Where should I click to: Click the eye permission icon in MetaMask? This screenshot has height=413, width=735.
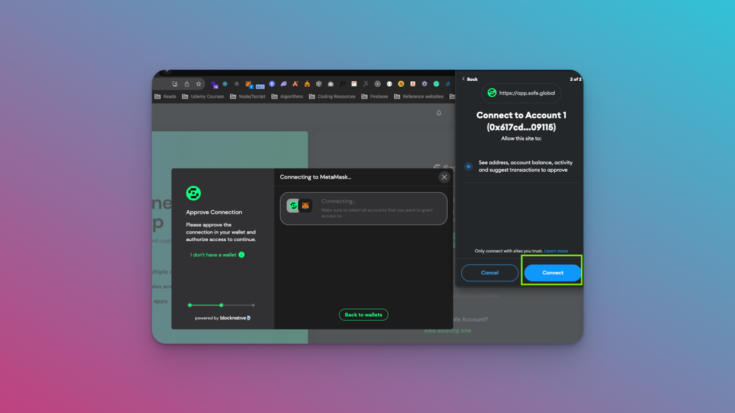469,166
